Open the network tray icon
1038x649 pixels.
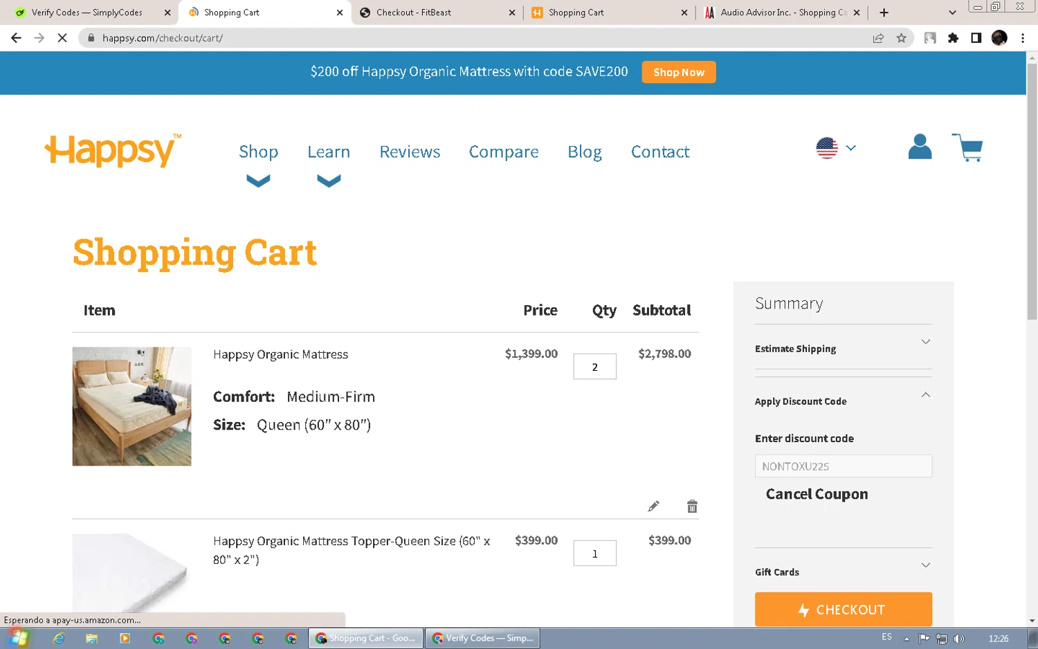pyautogui.click(x=941, y=638)
